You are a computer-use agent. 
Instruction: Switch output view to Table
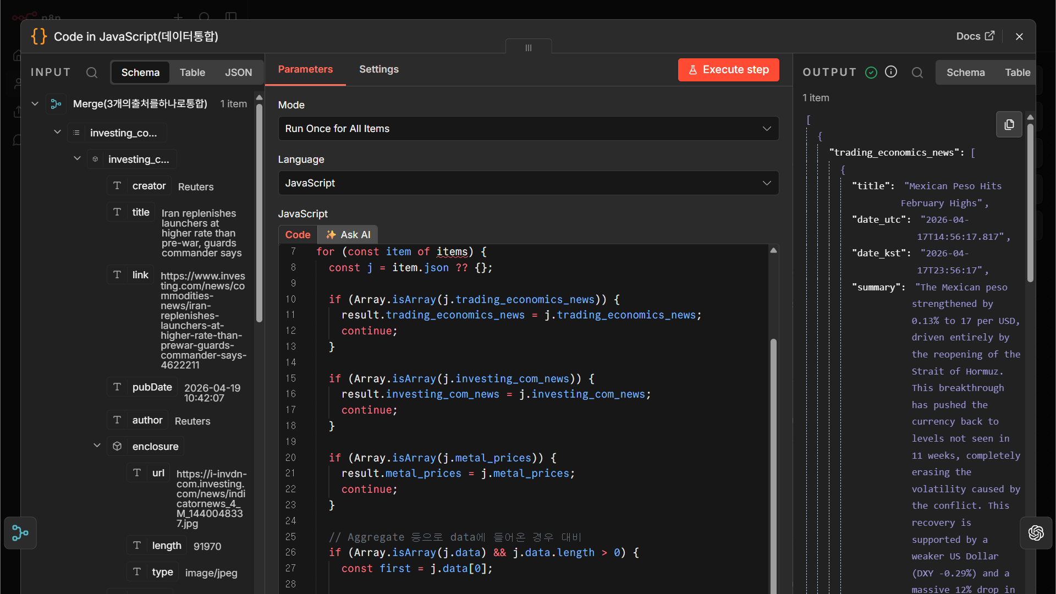tap(1018, 73)
